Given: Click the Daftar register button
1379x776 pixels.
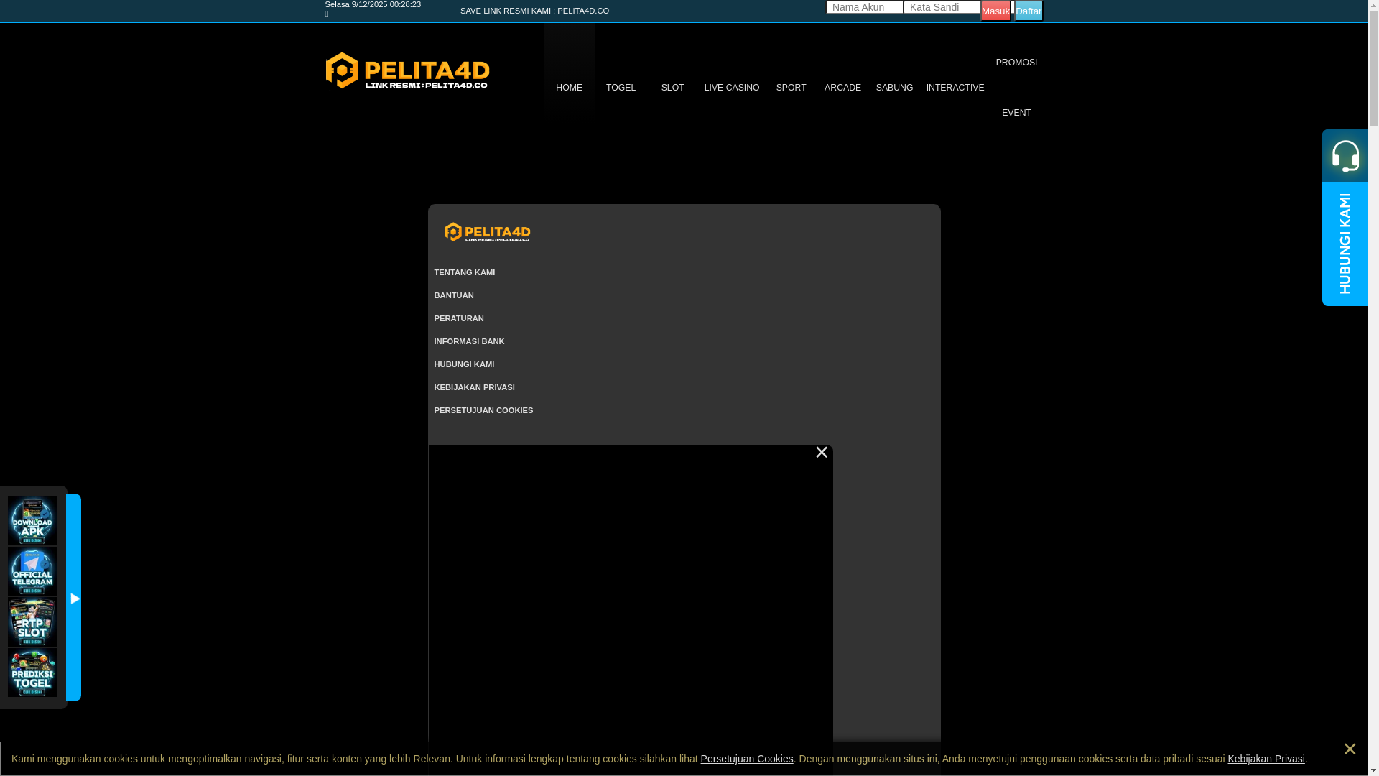Looking at the screenshot, I should click(x=1029, y=11).
